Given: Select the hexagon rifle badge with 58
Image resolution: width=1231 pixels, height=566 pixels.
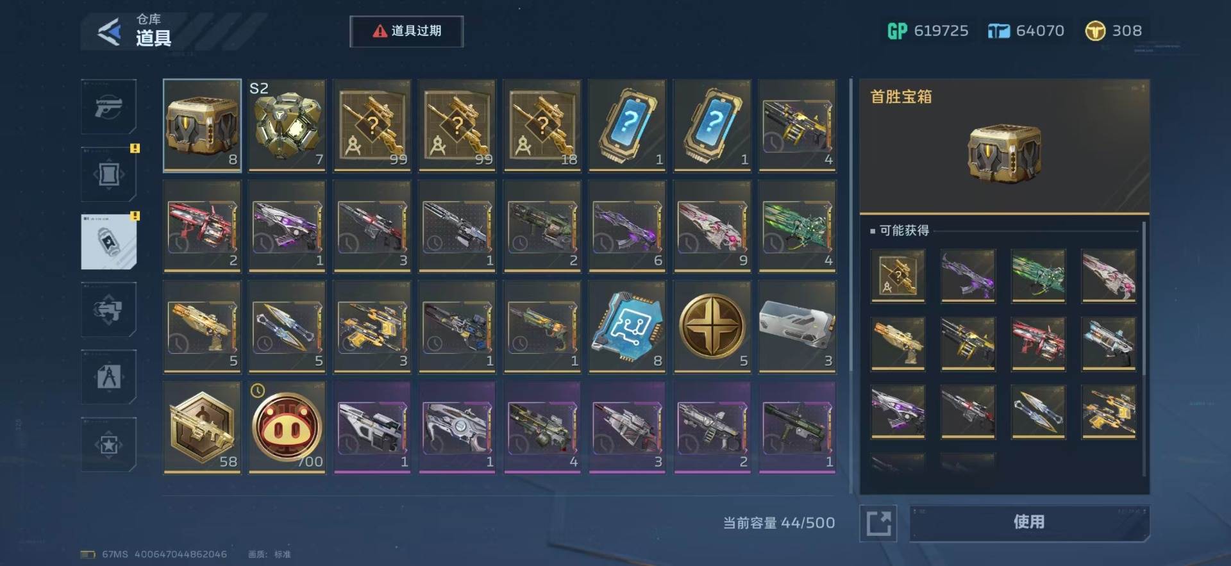Looking at the screenshot, I should click(202, 428).
